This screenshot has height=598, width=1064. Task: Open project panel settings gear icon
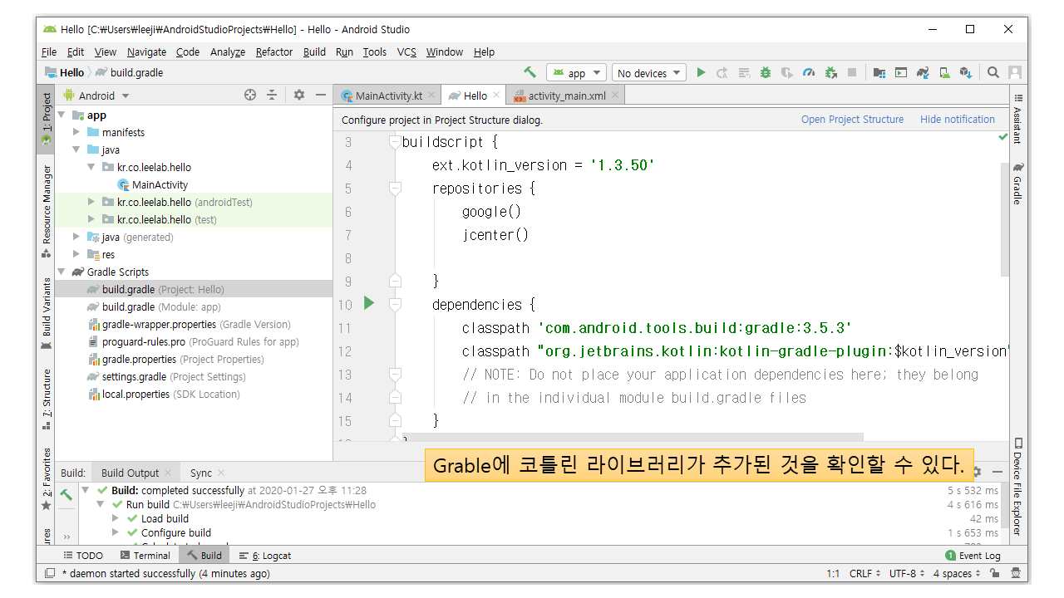coord(299,96)
